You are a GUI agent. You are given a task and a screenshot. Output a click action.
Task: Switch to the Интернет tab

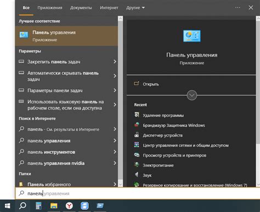109,8
